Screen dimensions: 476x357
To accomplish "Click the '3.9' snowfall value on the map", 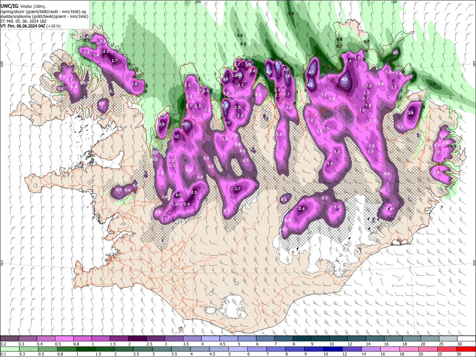I will (x=248, y=64).
